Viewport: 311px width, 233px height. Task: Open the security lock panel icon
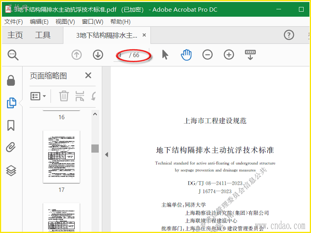click(x=11, y=80)
